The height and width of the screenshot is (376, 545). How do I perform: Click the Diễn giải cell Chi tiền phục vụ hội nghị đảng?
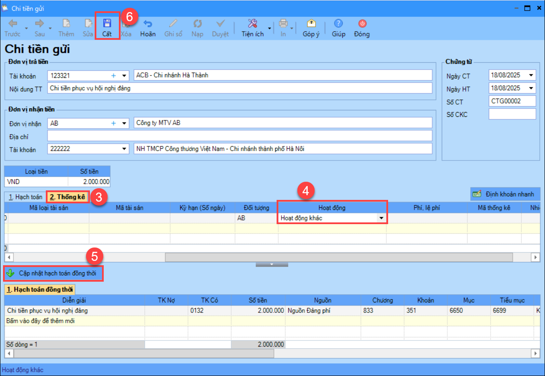tap(75, 311)
